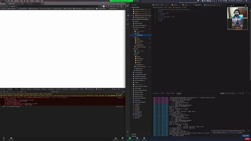Screen dimensions: 251x141
Task: Click the lower participant video thumbnail
Action: coord(238,24)
